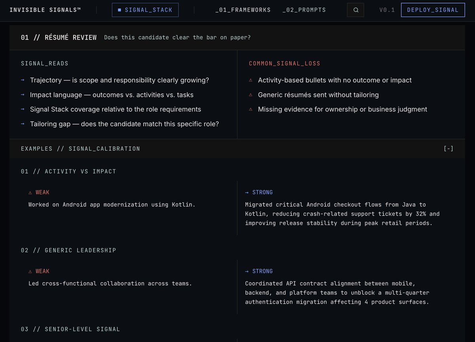Click the V0.1 version label

pyautogui.click(x=387, y=10)
